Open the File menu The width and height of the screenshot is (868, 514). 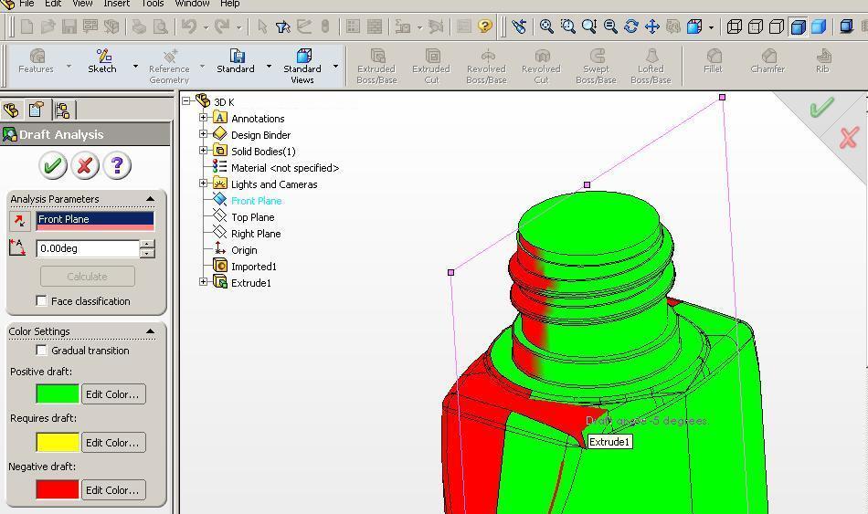coord(26,4)
